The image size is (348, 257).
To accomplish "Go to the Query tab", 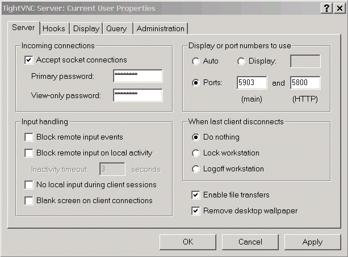I will pos(116,28).
